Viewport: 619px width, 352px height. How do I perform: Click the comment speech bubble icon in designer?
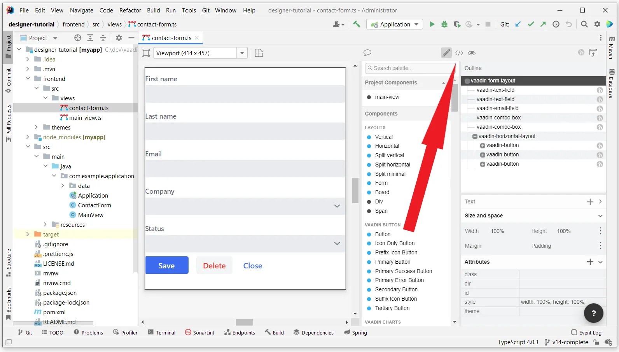367,53
